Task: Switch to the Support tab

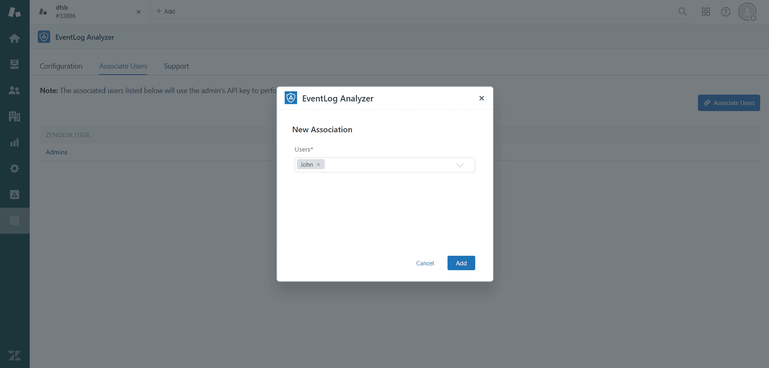Action: pos(176,66)
